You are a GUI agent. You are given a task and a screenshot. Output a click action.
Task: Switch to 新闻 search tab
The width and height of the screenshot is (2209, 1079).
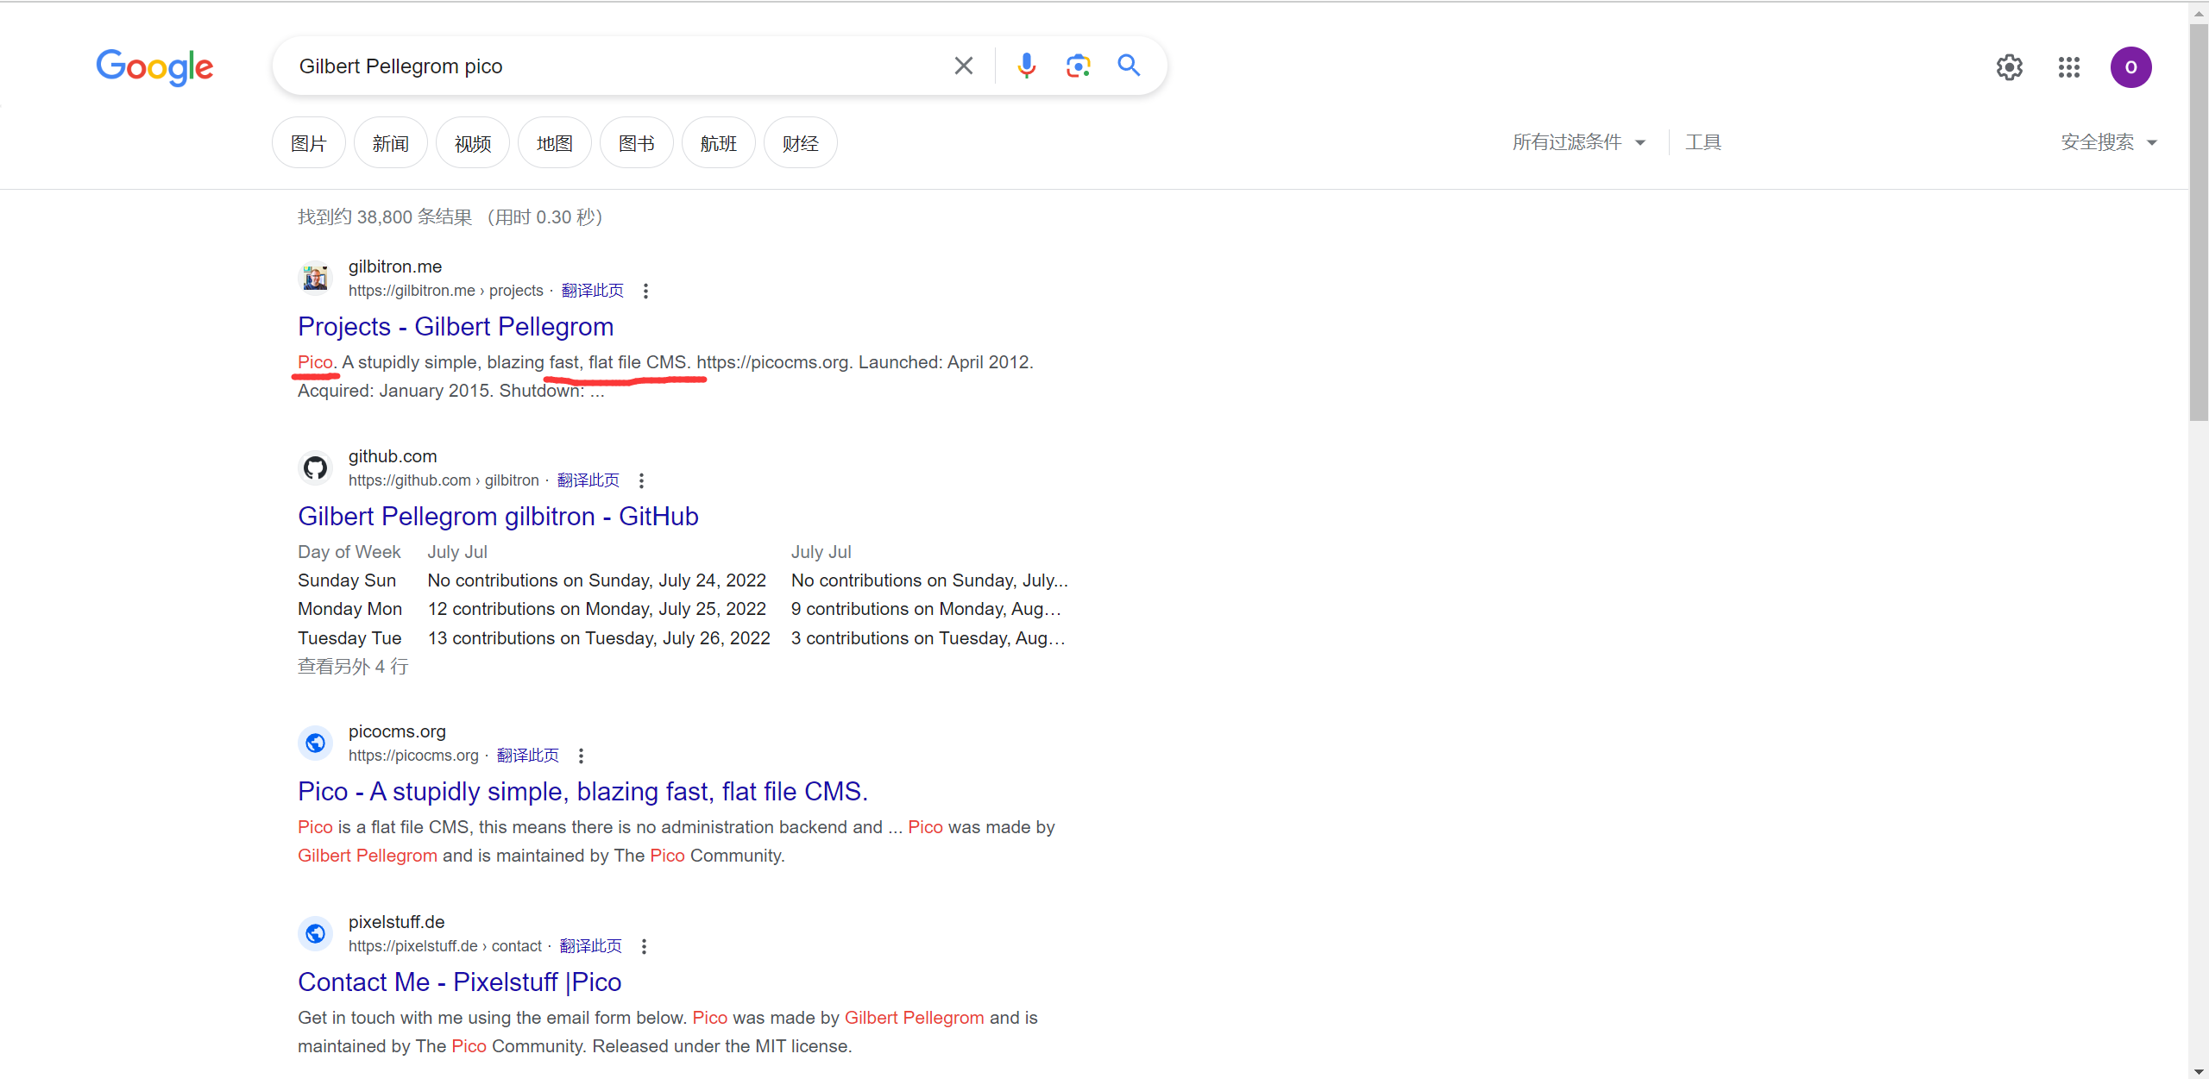click(390, 143)
